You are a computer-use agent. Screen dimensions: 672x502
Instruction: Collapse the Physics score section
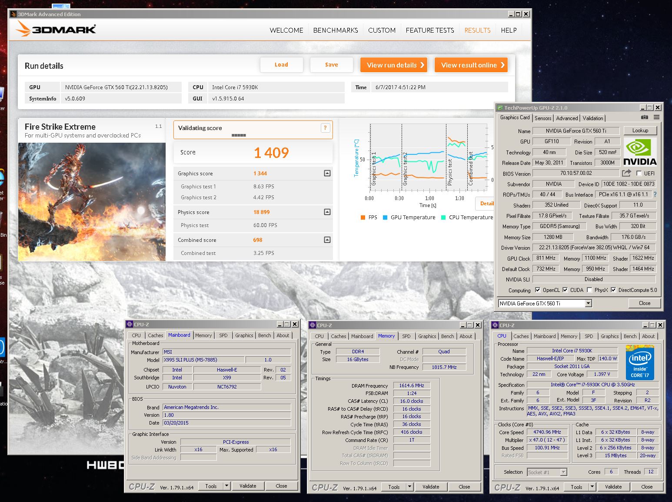pos(327,212)
